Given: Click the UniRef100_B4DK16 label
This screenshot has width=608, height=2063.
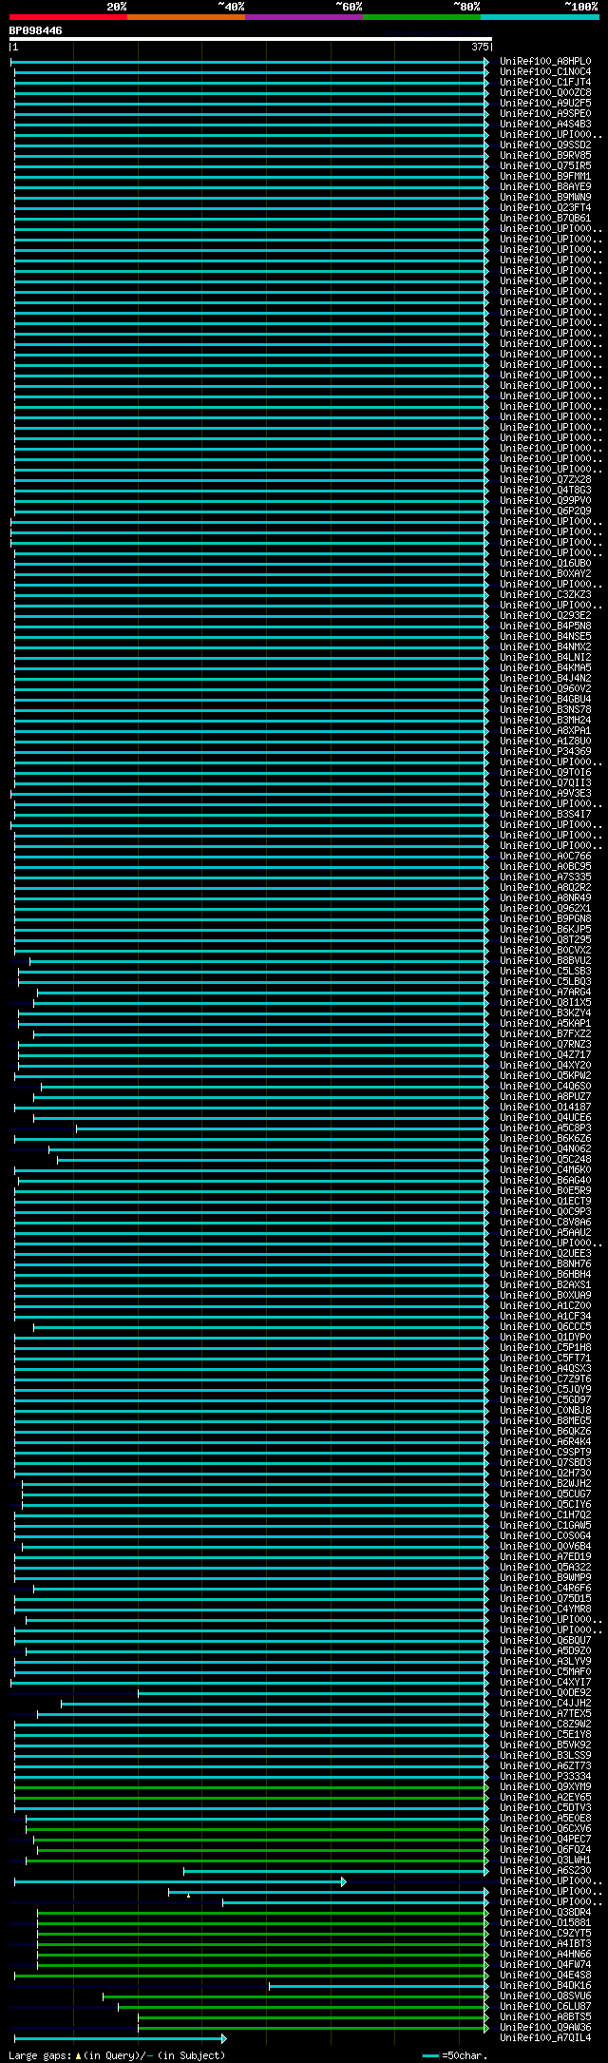Looking at the screenshot, I should [x=545, y=1986].
